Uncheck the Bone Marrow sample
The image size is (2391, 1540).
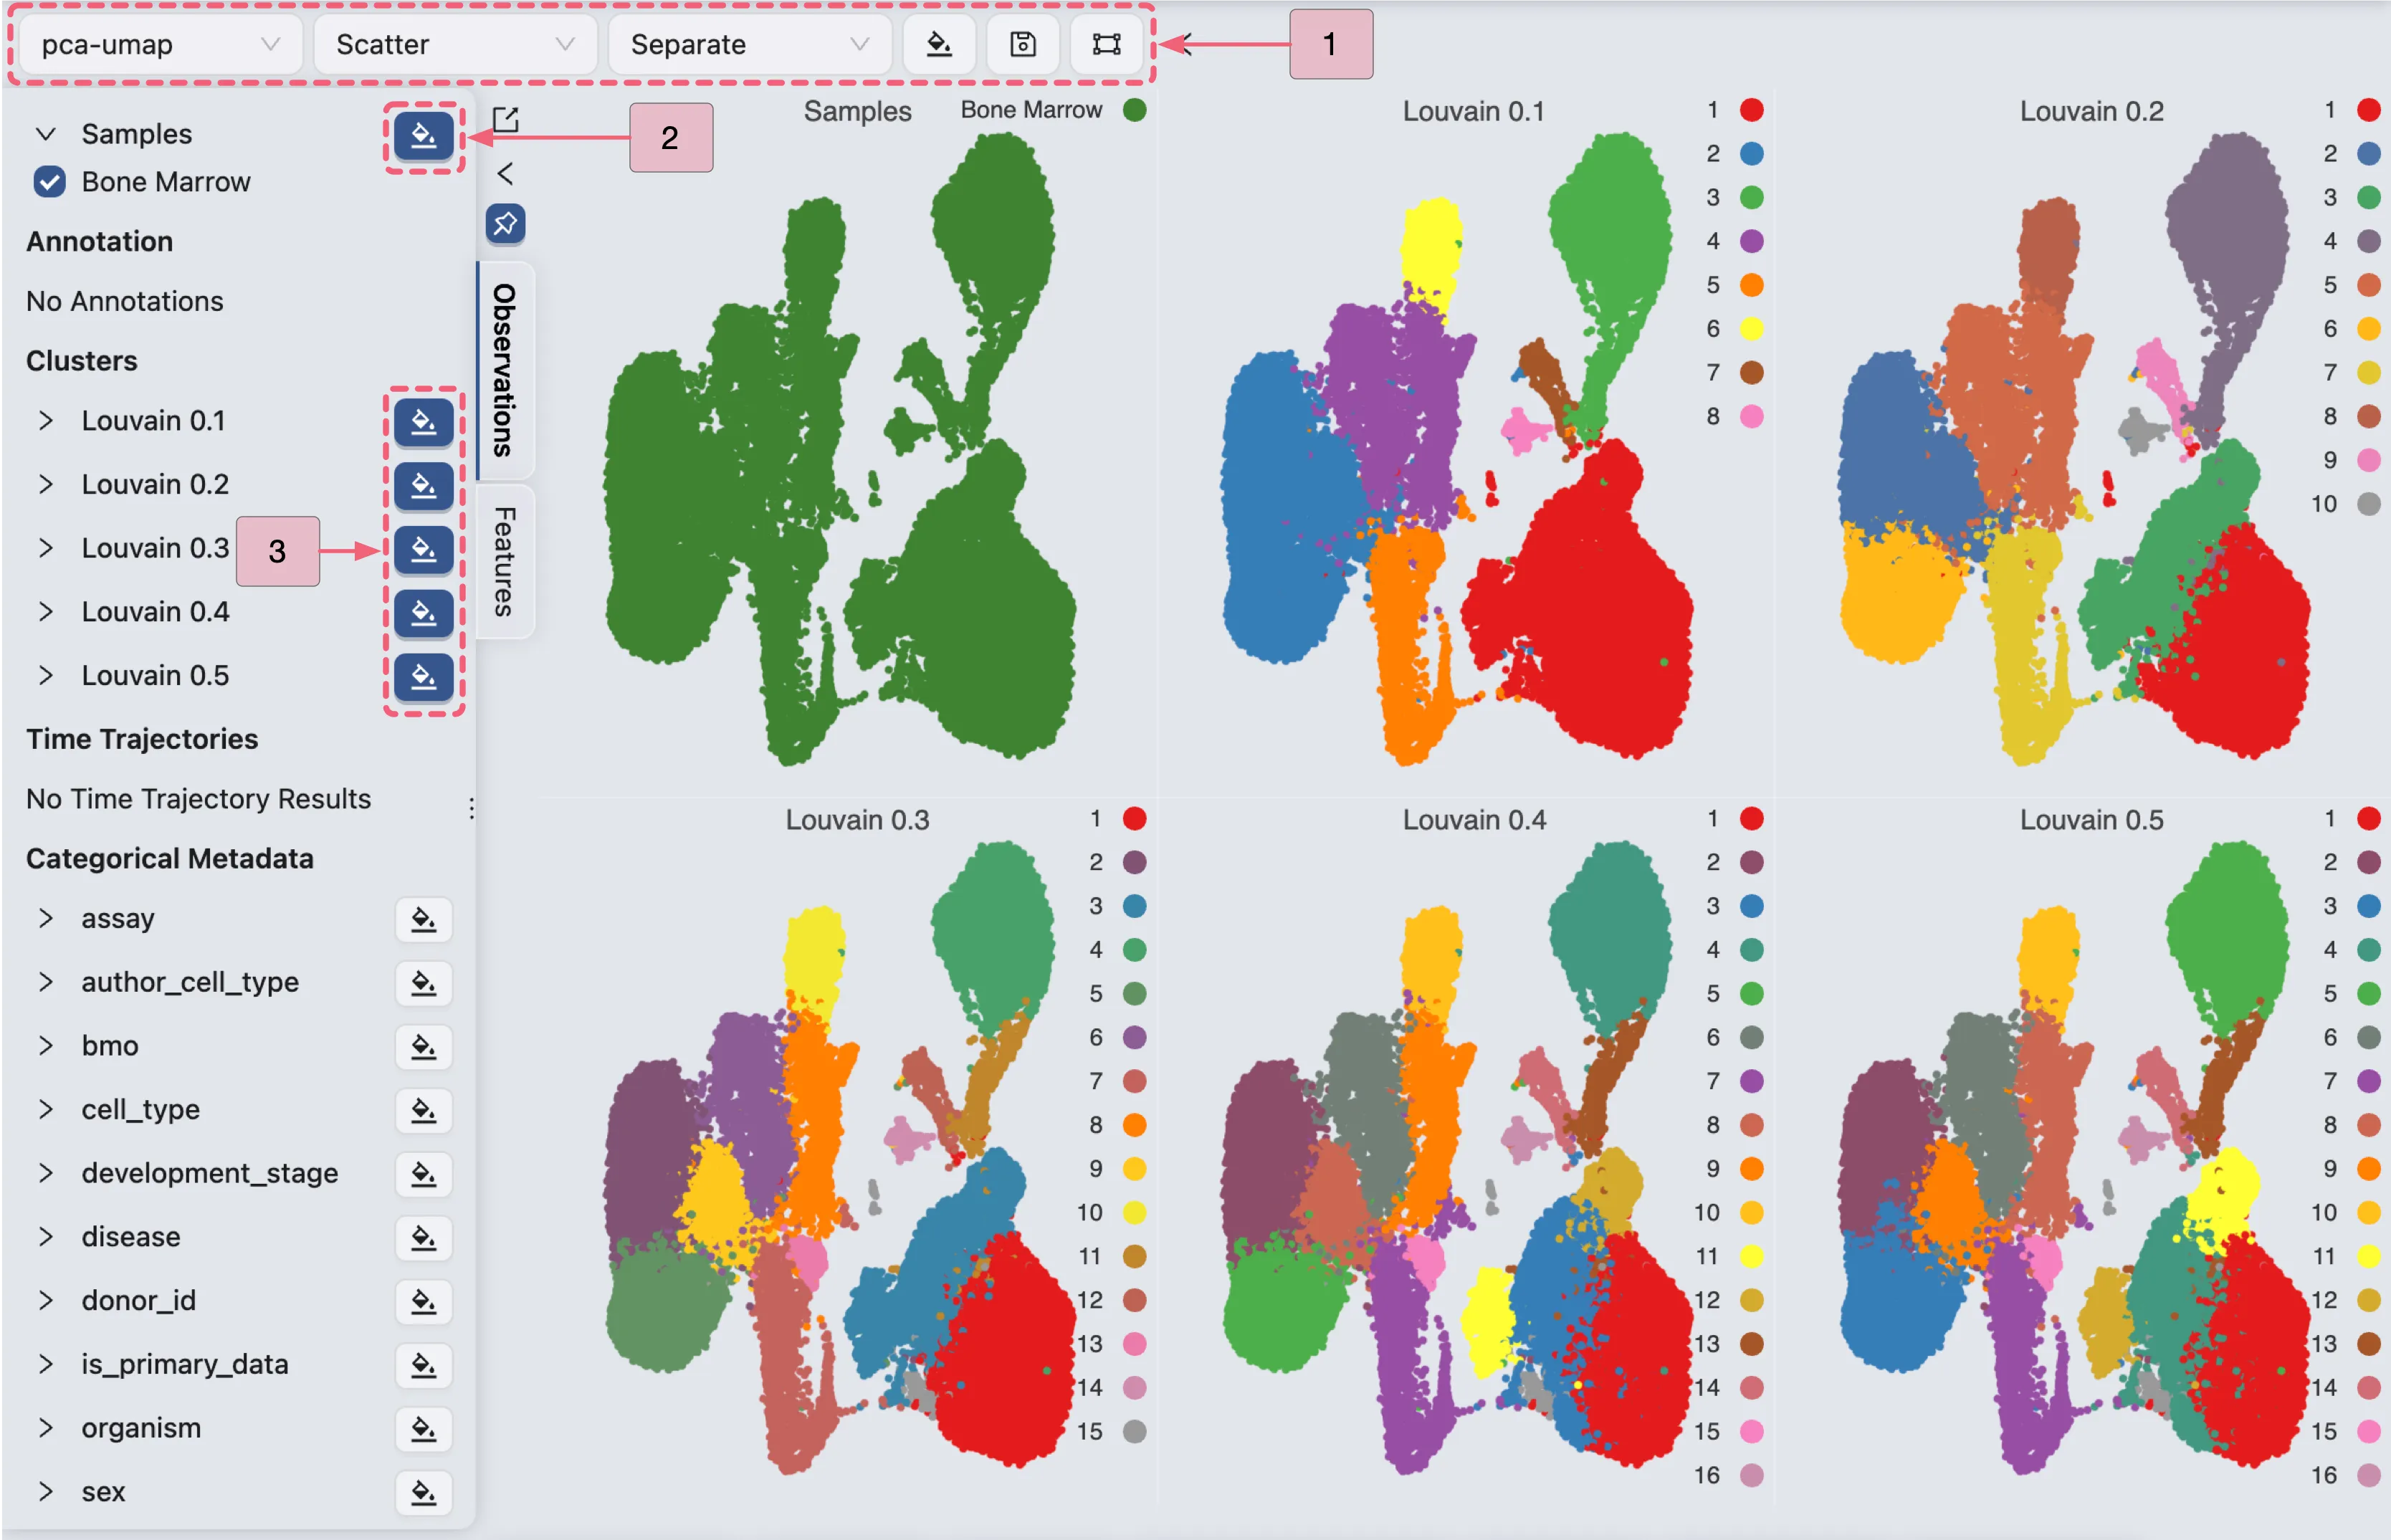click(x=48, y=181)
